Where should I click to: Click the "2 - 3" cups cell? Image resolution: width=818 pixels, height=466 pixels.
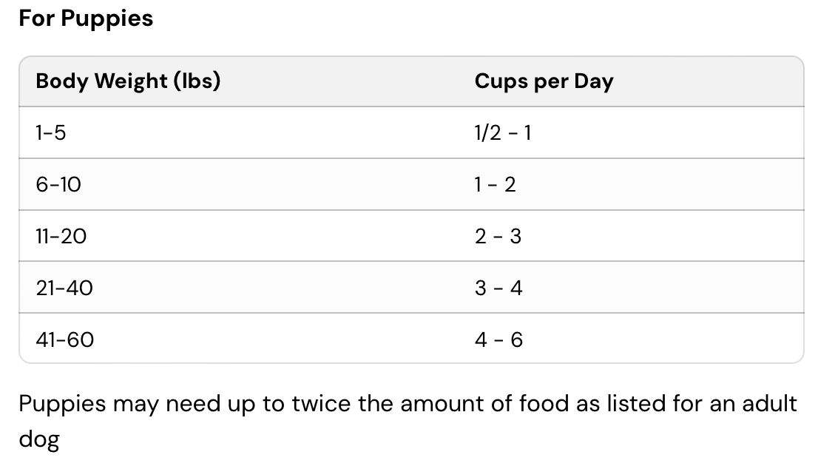pos(498,236)
